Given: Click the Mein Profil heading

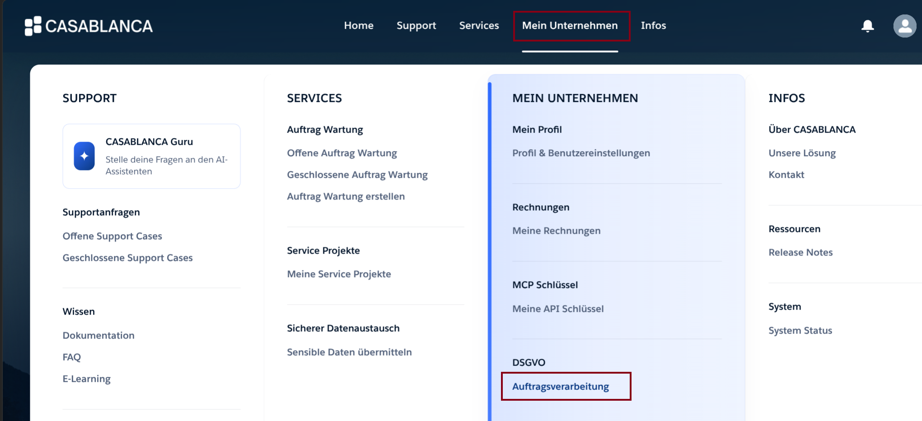Looking at the screenshot, I should 537,130.
